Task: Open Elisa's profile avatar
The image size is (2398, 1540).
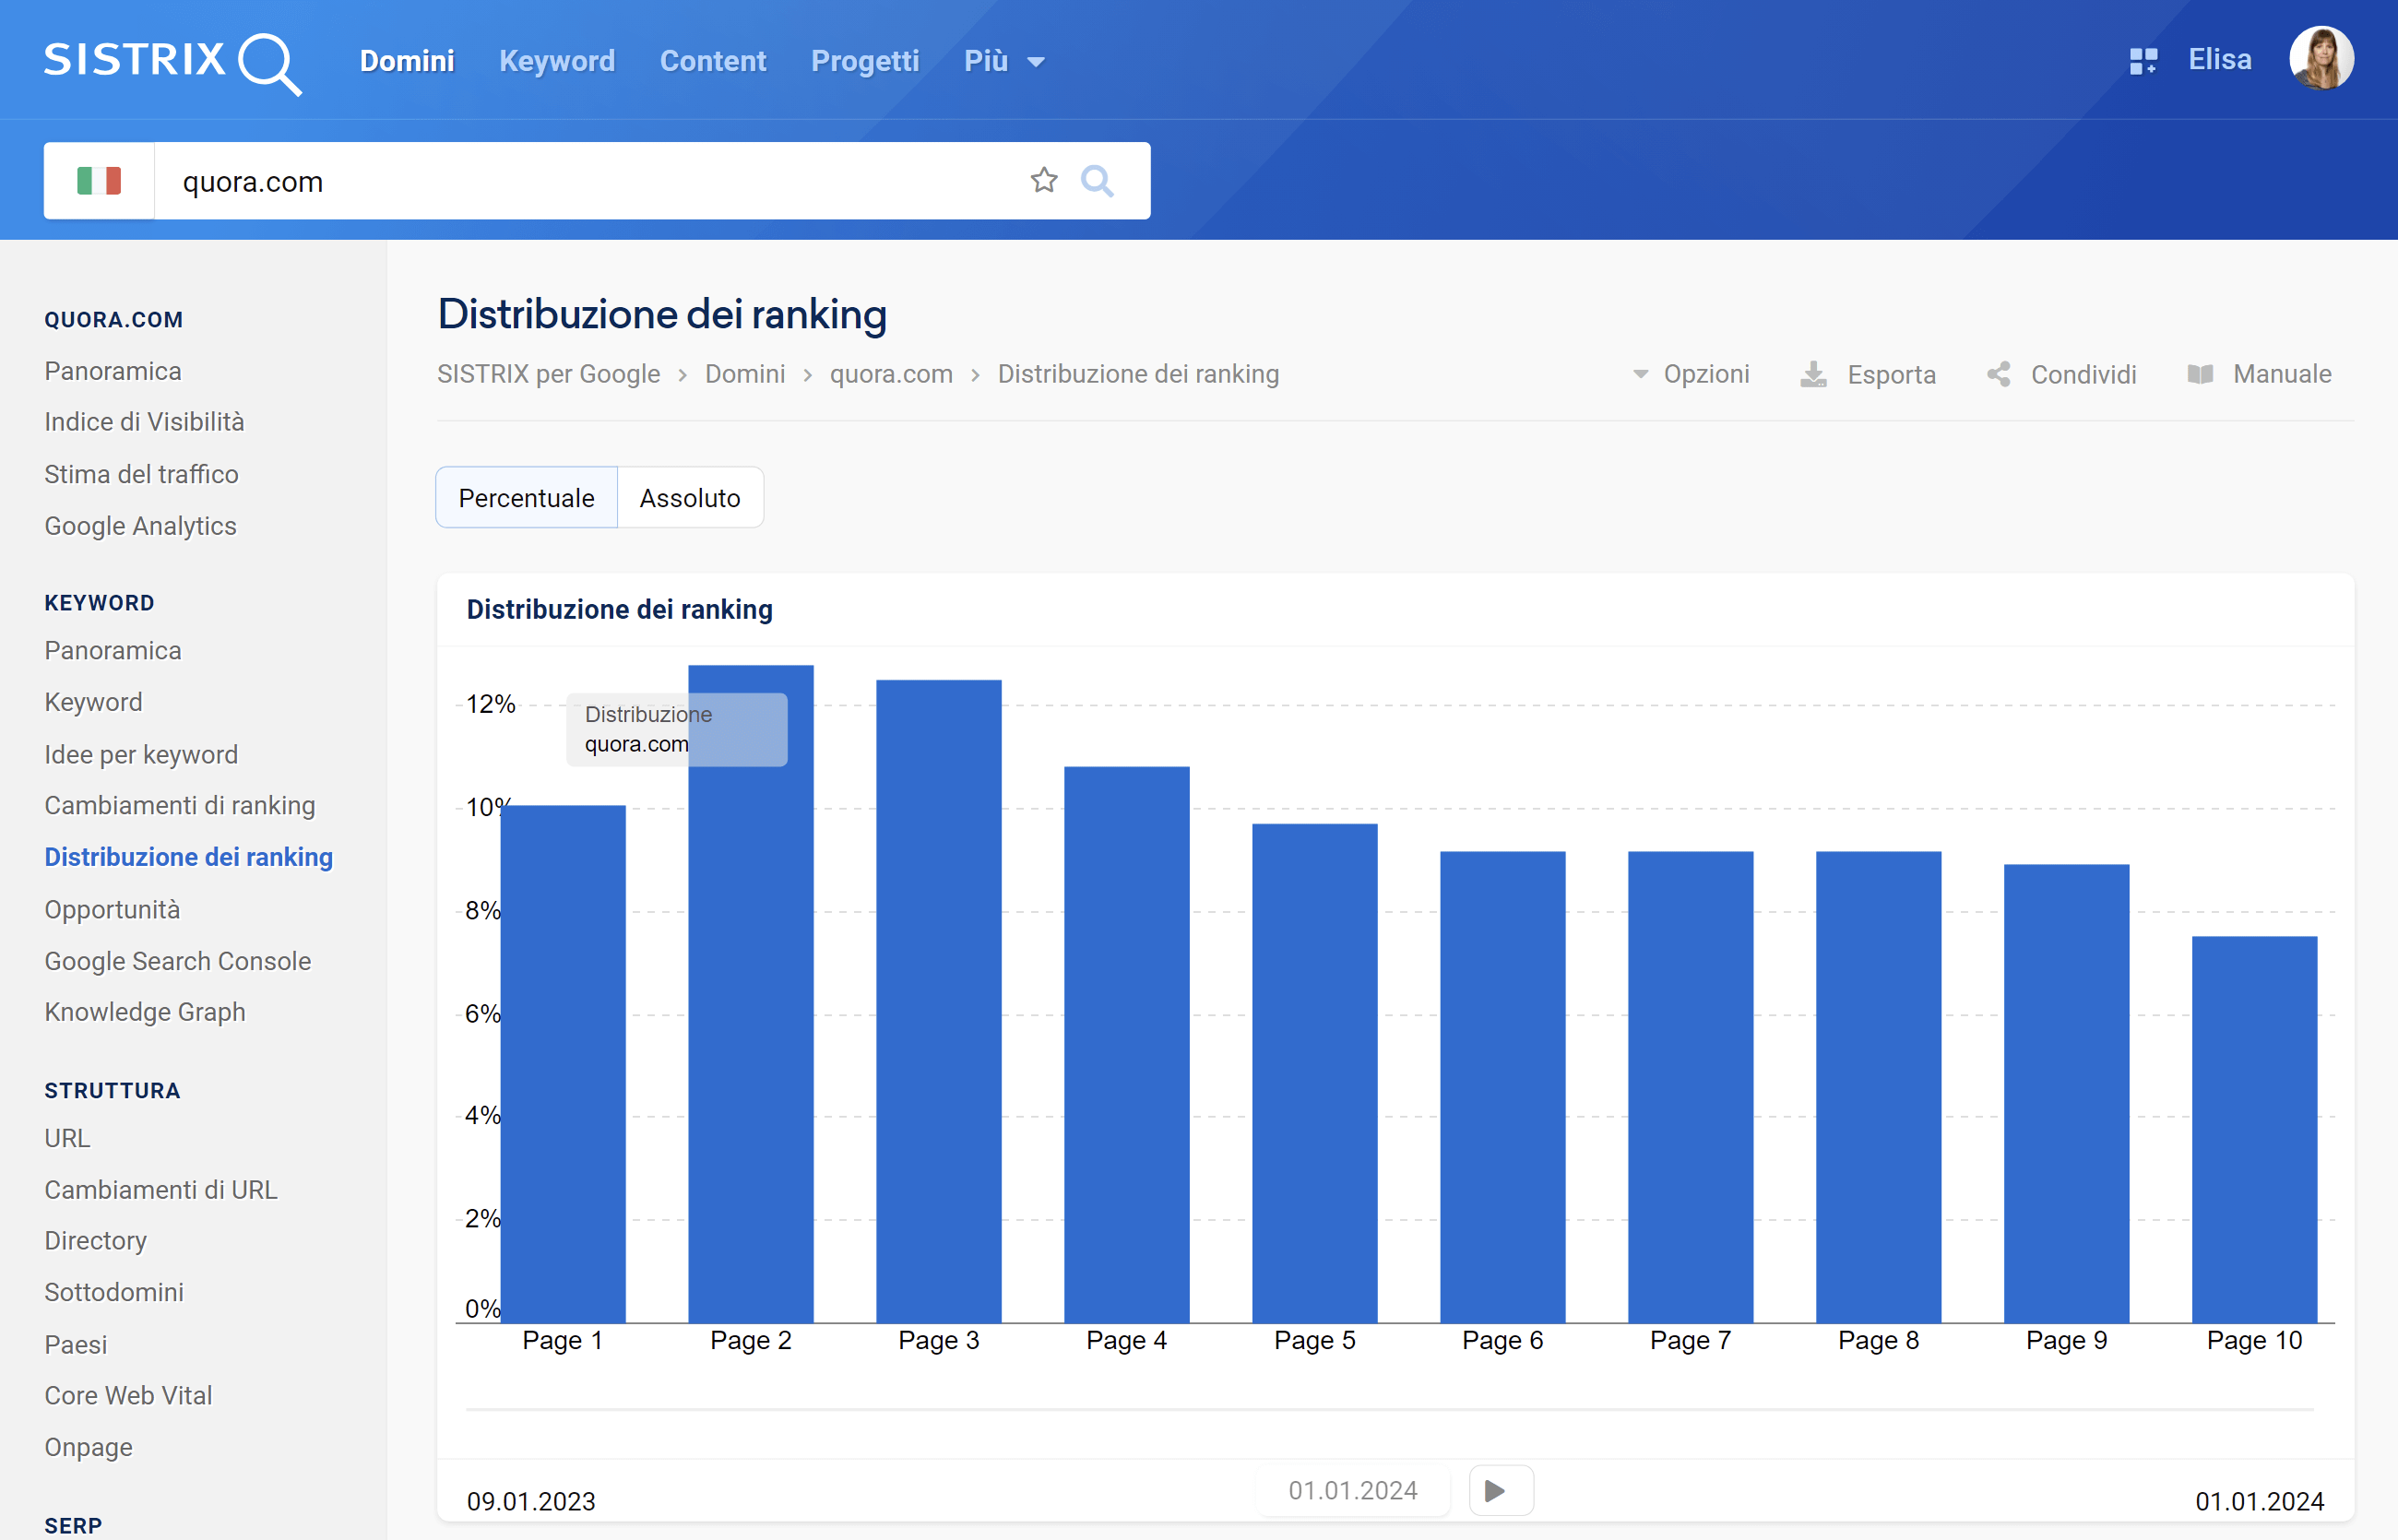Action: tap(2321, 59)
